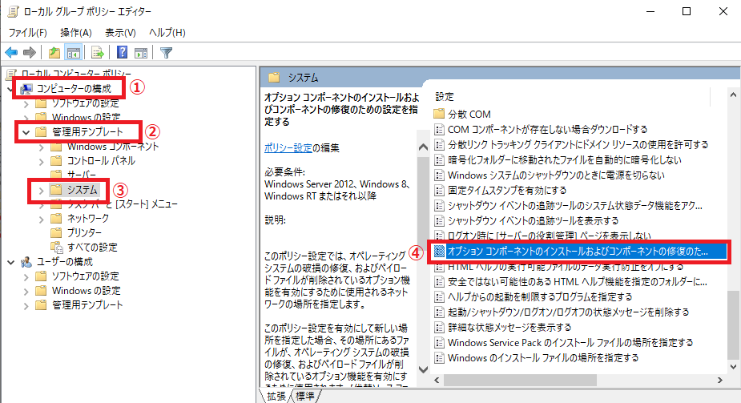Click the ポリシー設定 edit link
Viewport: 741px width, 403px height.
coord(288,147)
